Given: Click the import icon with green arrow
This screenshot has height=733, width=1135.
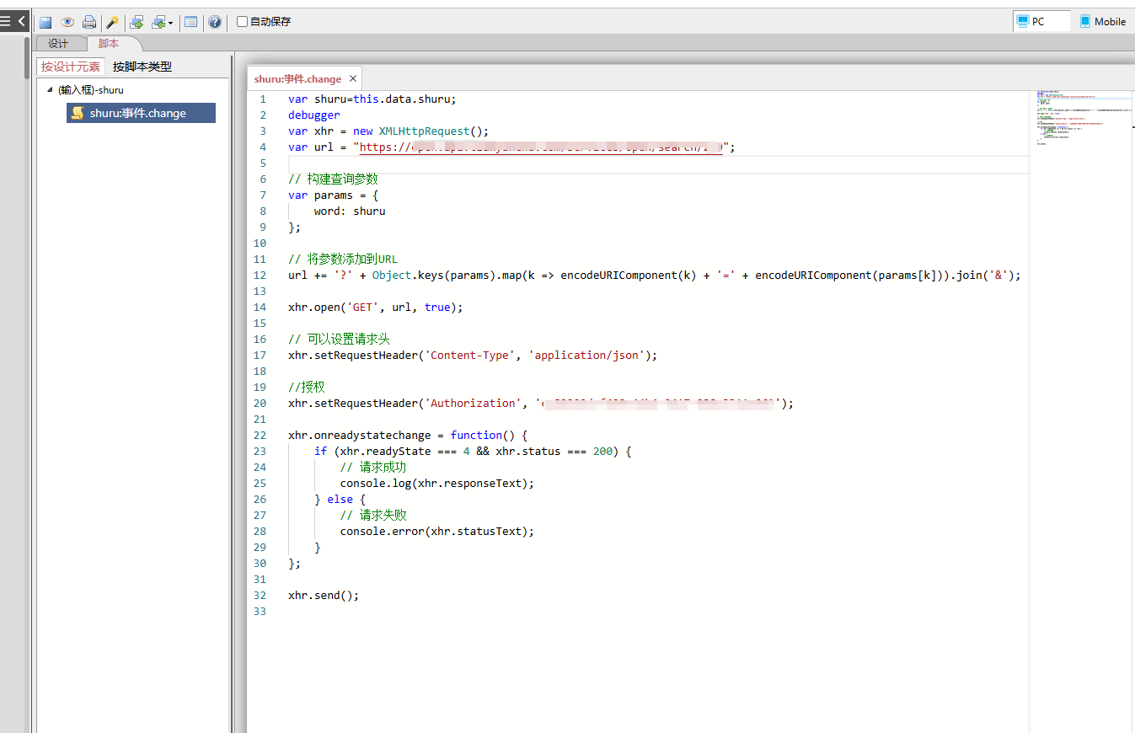Looking at the screenshot, I should point(136,22).
